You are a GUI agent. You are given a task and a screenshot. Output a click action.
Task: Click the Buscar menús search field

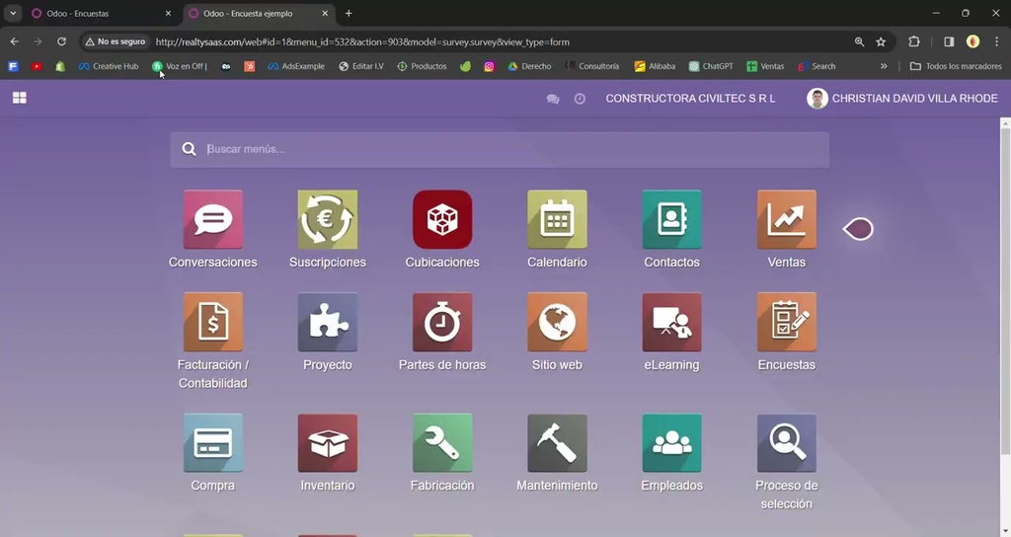click(500, 150)
